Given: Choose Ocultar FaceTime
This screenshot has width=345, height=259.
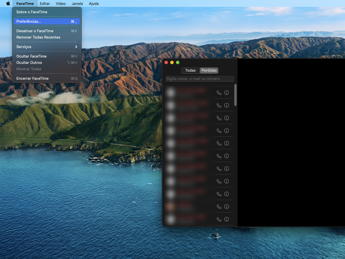Looking at the screenshot, I should click(x=46, y=56).
